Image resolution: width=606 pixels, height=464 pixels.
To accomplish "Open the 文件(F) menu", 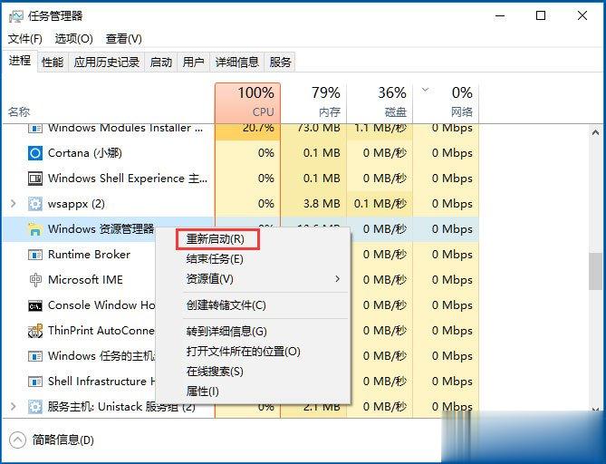I will [25, 39].
